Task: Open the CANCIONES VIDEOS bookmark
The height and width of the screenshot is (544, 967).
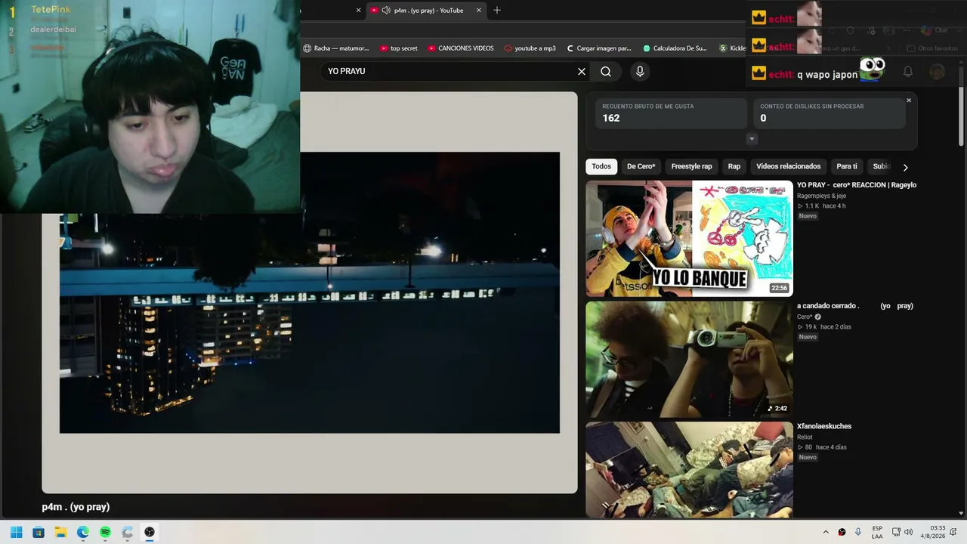Action: pos(461,48)
